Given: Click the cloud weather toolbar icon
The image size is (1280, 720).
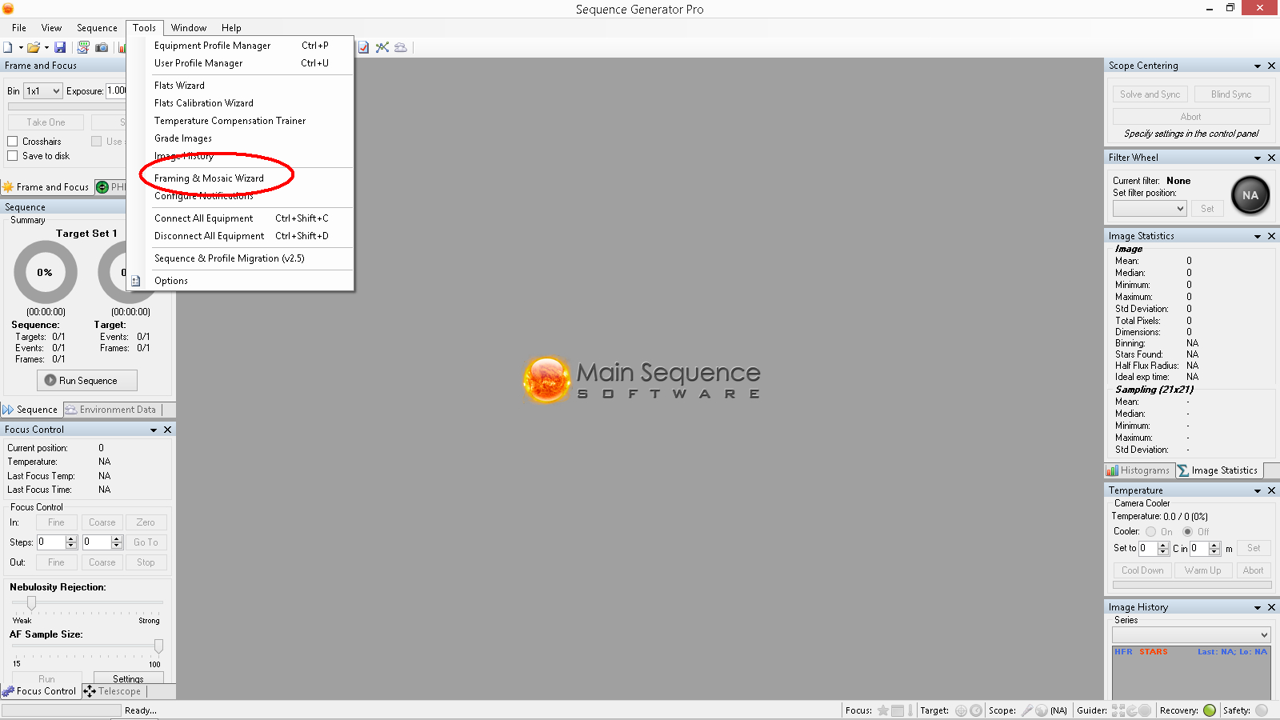Looking at the screenshot, I should pos(401,47).
